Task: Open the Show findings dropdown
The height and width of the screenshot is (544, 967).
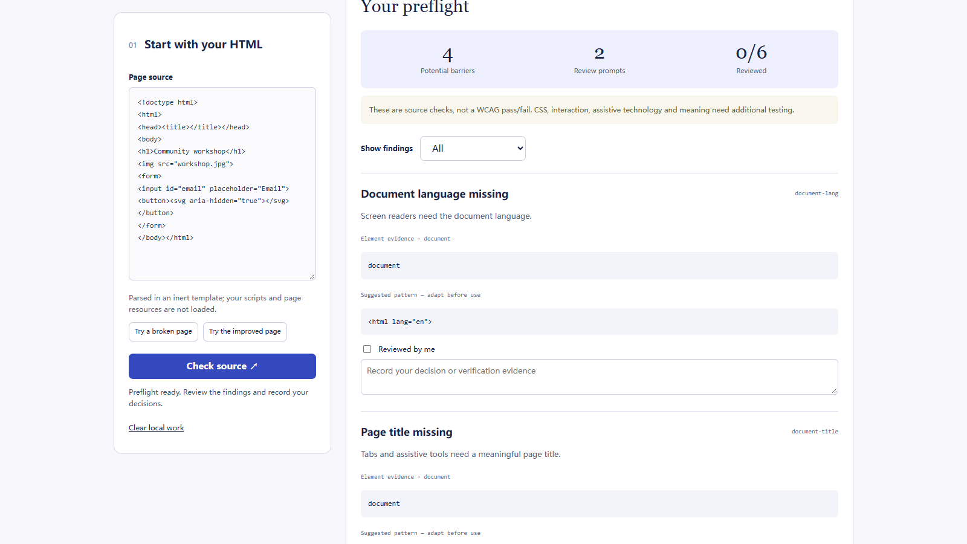Action: (x=473, y=148)
